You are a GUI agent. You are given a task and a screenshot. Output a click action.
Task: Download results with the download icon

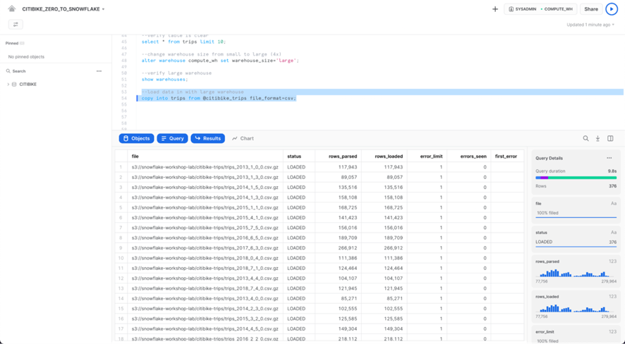click(597, 139)
